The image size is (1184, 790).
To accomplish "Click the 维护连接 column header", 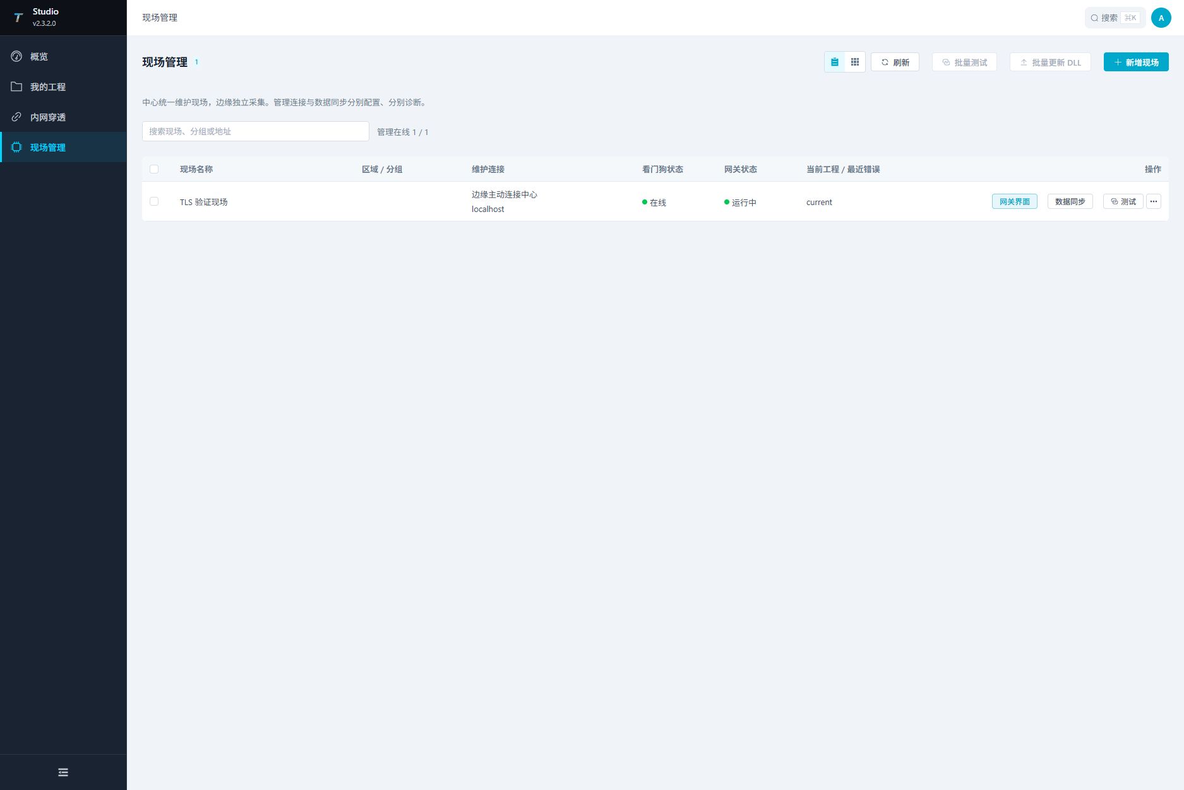I will click(488, 169).
